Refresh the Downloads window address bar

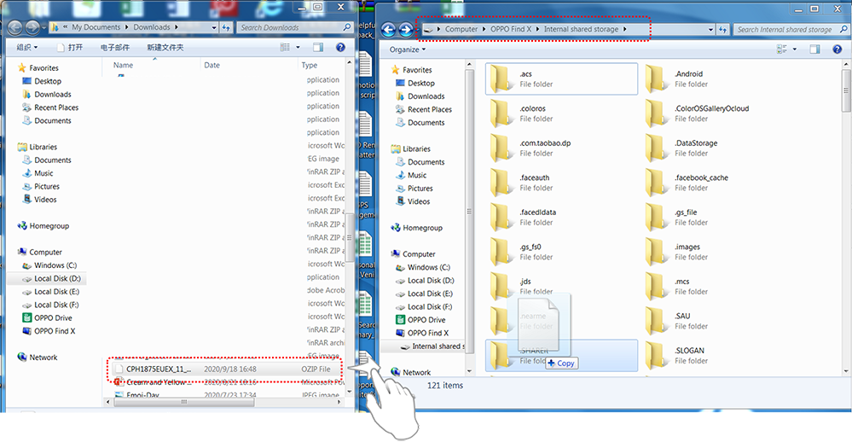coord(226,27)
